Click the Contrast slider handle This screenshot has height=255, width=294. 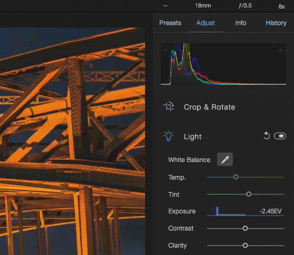(x=245, y=228)
